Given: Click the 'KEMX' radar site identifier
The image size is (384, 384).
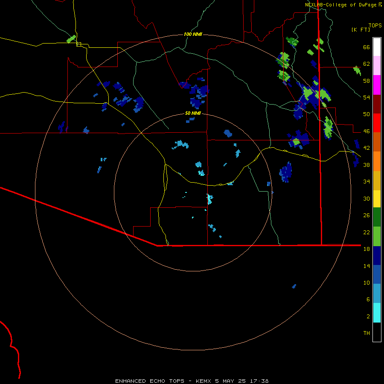Looking at the screenshot, I should pyautogui.click(x=204, y=381).
